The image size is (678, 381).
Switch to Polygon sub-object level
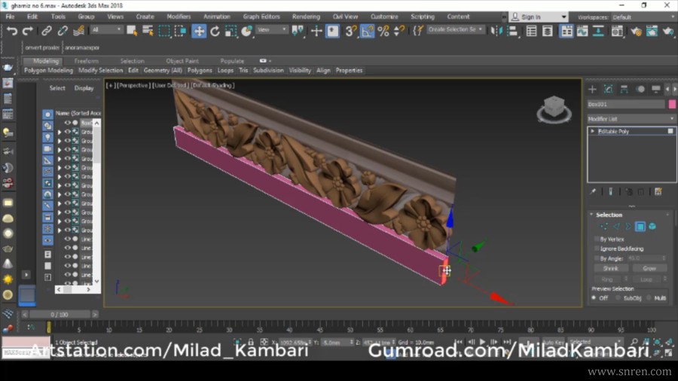click(x=640, y=227)
